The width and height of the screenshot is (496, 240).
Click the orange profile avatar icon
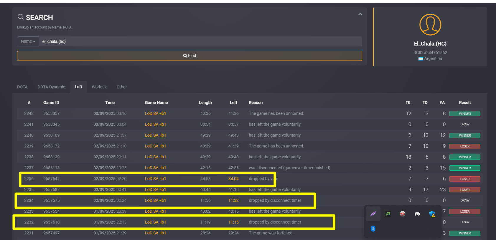430,25
